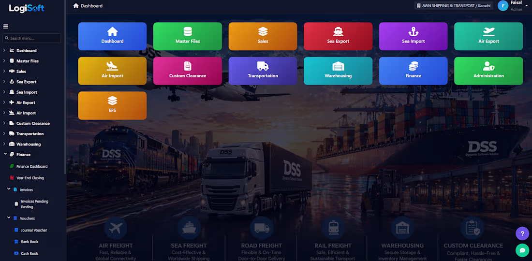Open Custom Clearance in the sidebar menu
The height and width of the screenshot is (261, 532).
click(33, 123)
